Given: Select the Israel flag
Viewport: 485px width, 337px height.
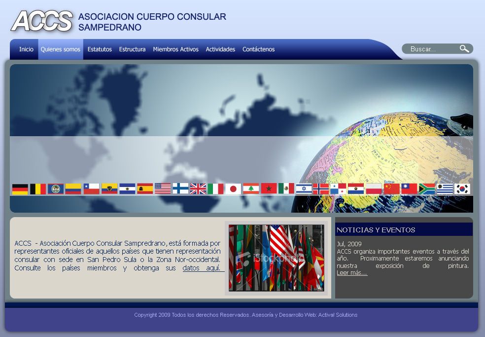Looking at the screenshot, I should (304, 188).
